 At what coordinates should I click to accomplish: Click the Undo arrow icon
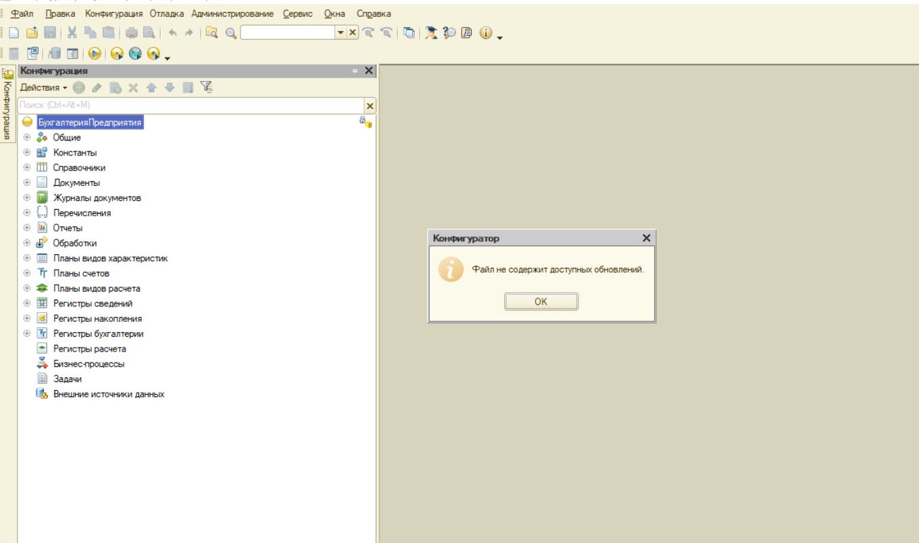click(172, 32)
